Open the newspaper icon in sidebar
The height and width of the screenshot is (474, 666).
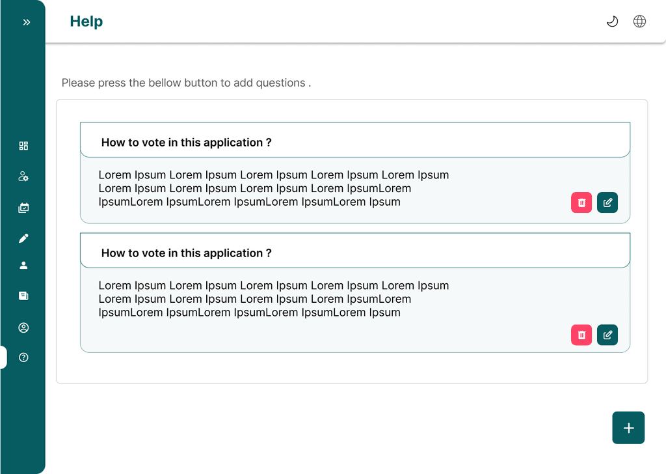click(24, 296)
